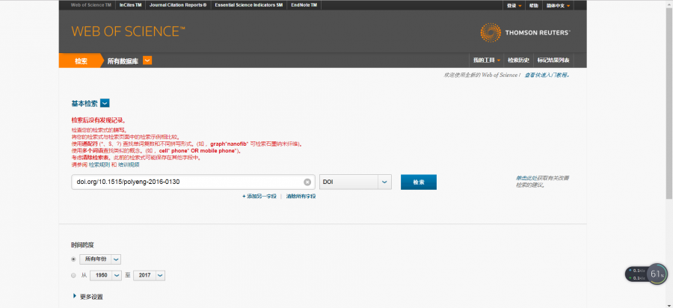The width and height of the screenshot is (673, 308).
Task: Switch to the 检索 tab
Action: pos(81,61)
